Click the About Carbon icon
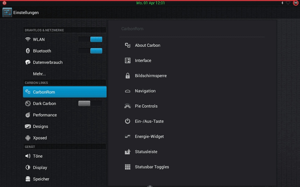 click(128, 45)
